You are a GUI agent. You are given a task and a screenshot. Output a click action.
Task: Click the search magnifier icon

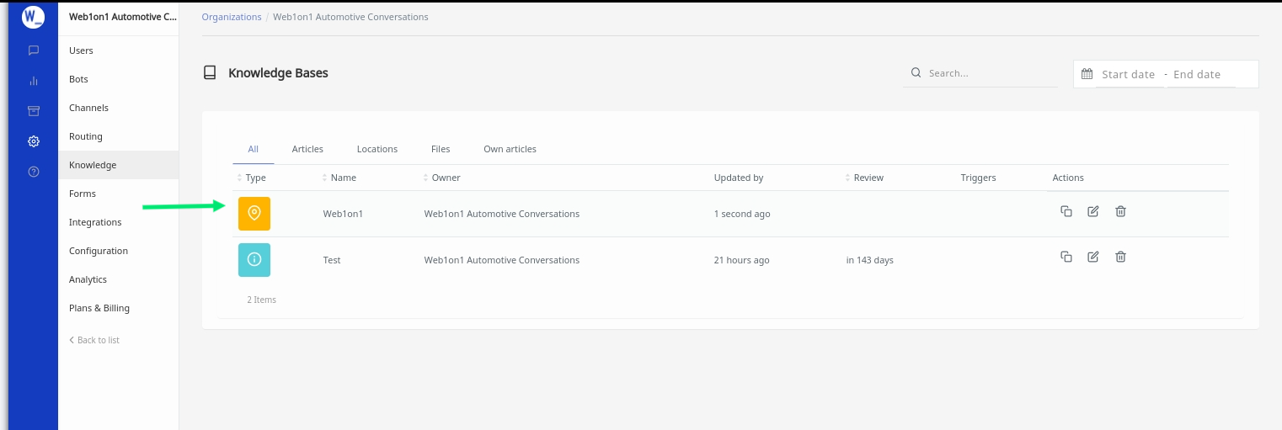pos(916,73)
